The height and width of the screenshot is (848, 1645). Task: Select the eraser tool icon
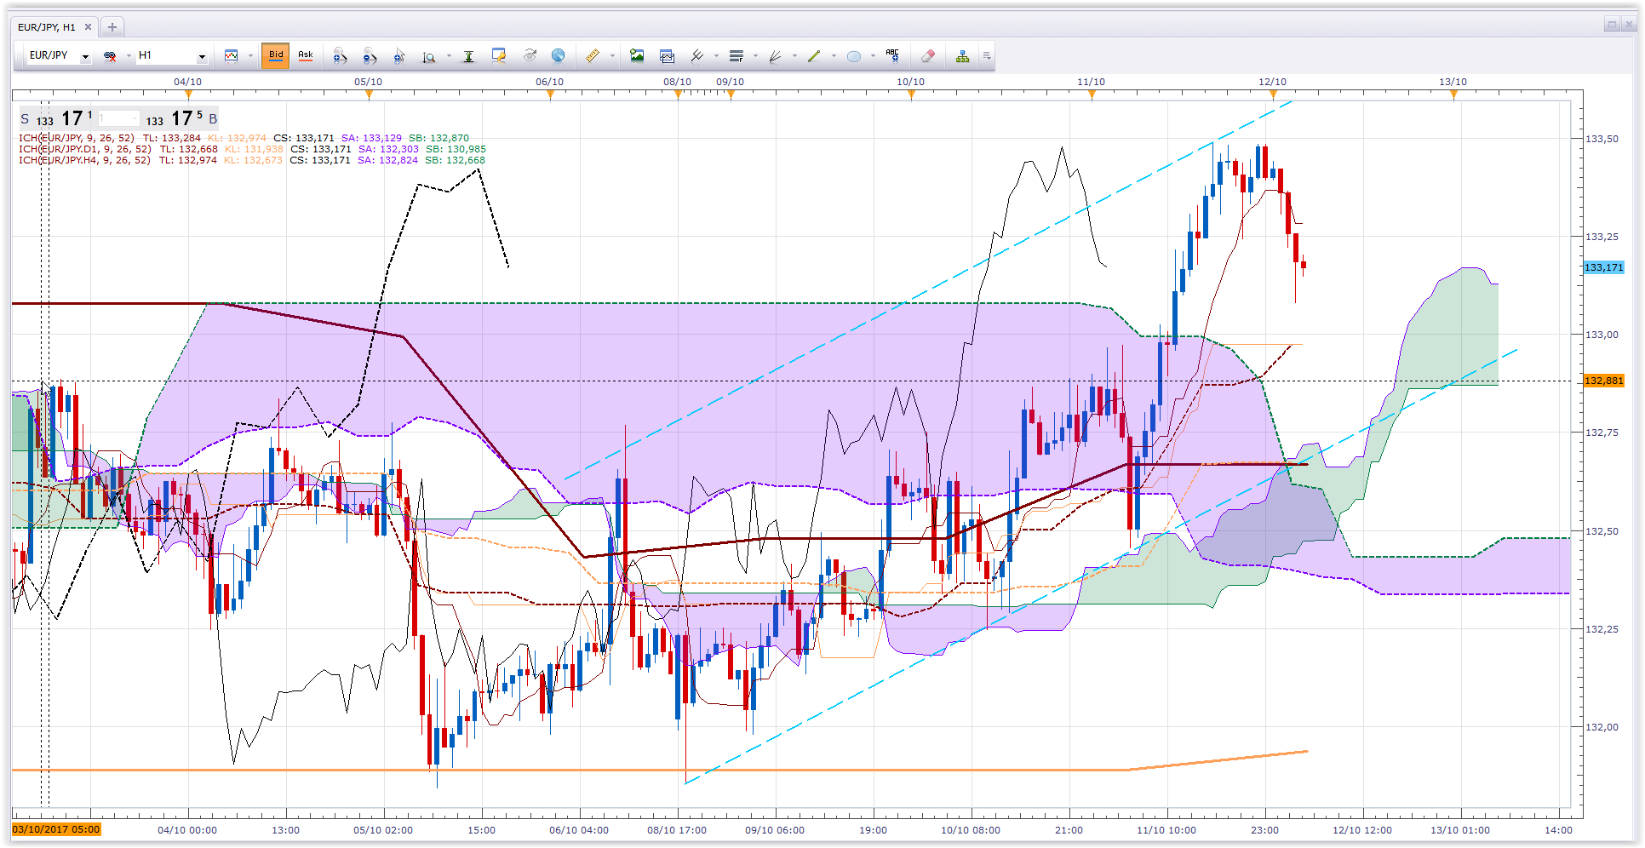point(928,56)
